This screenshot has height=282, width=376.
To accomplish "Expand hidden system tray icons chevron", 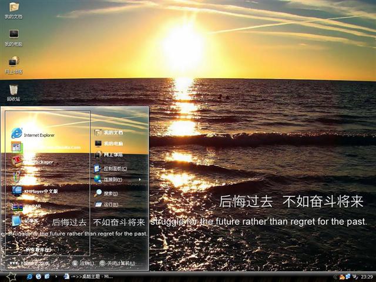I will (x=335, y=277).
